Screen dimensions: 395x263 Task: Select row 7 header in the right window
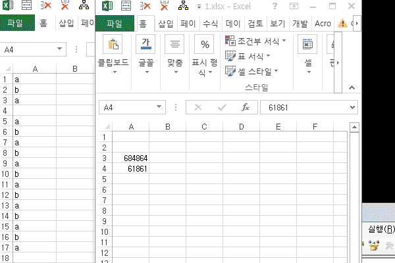[x=104, y=201]
